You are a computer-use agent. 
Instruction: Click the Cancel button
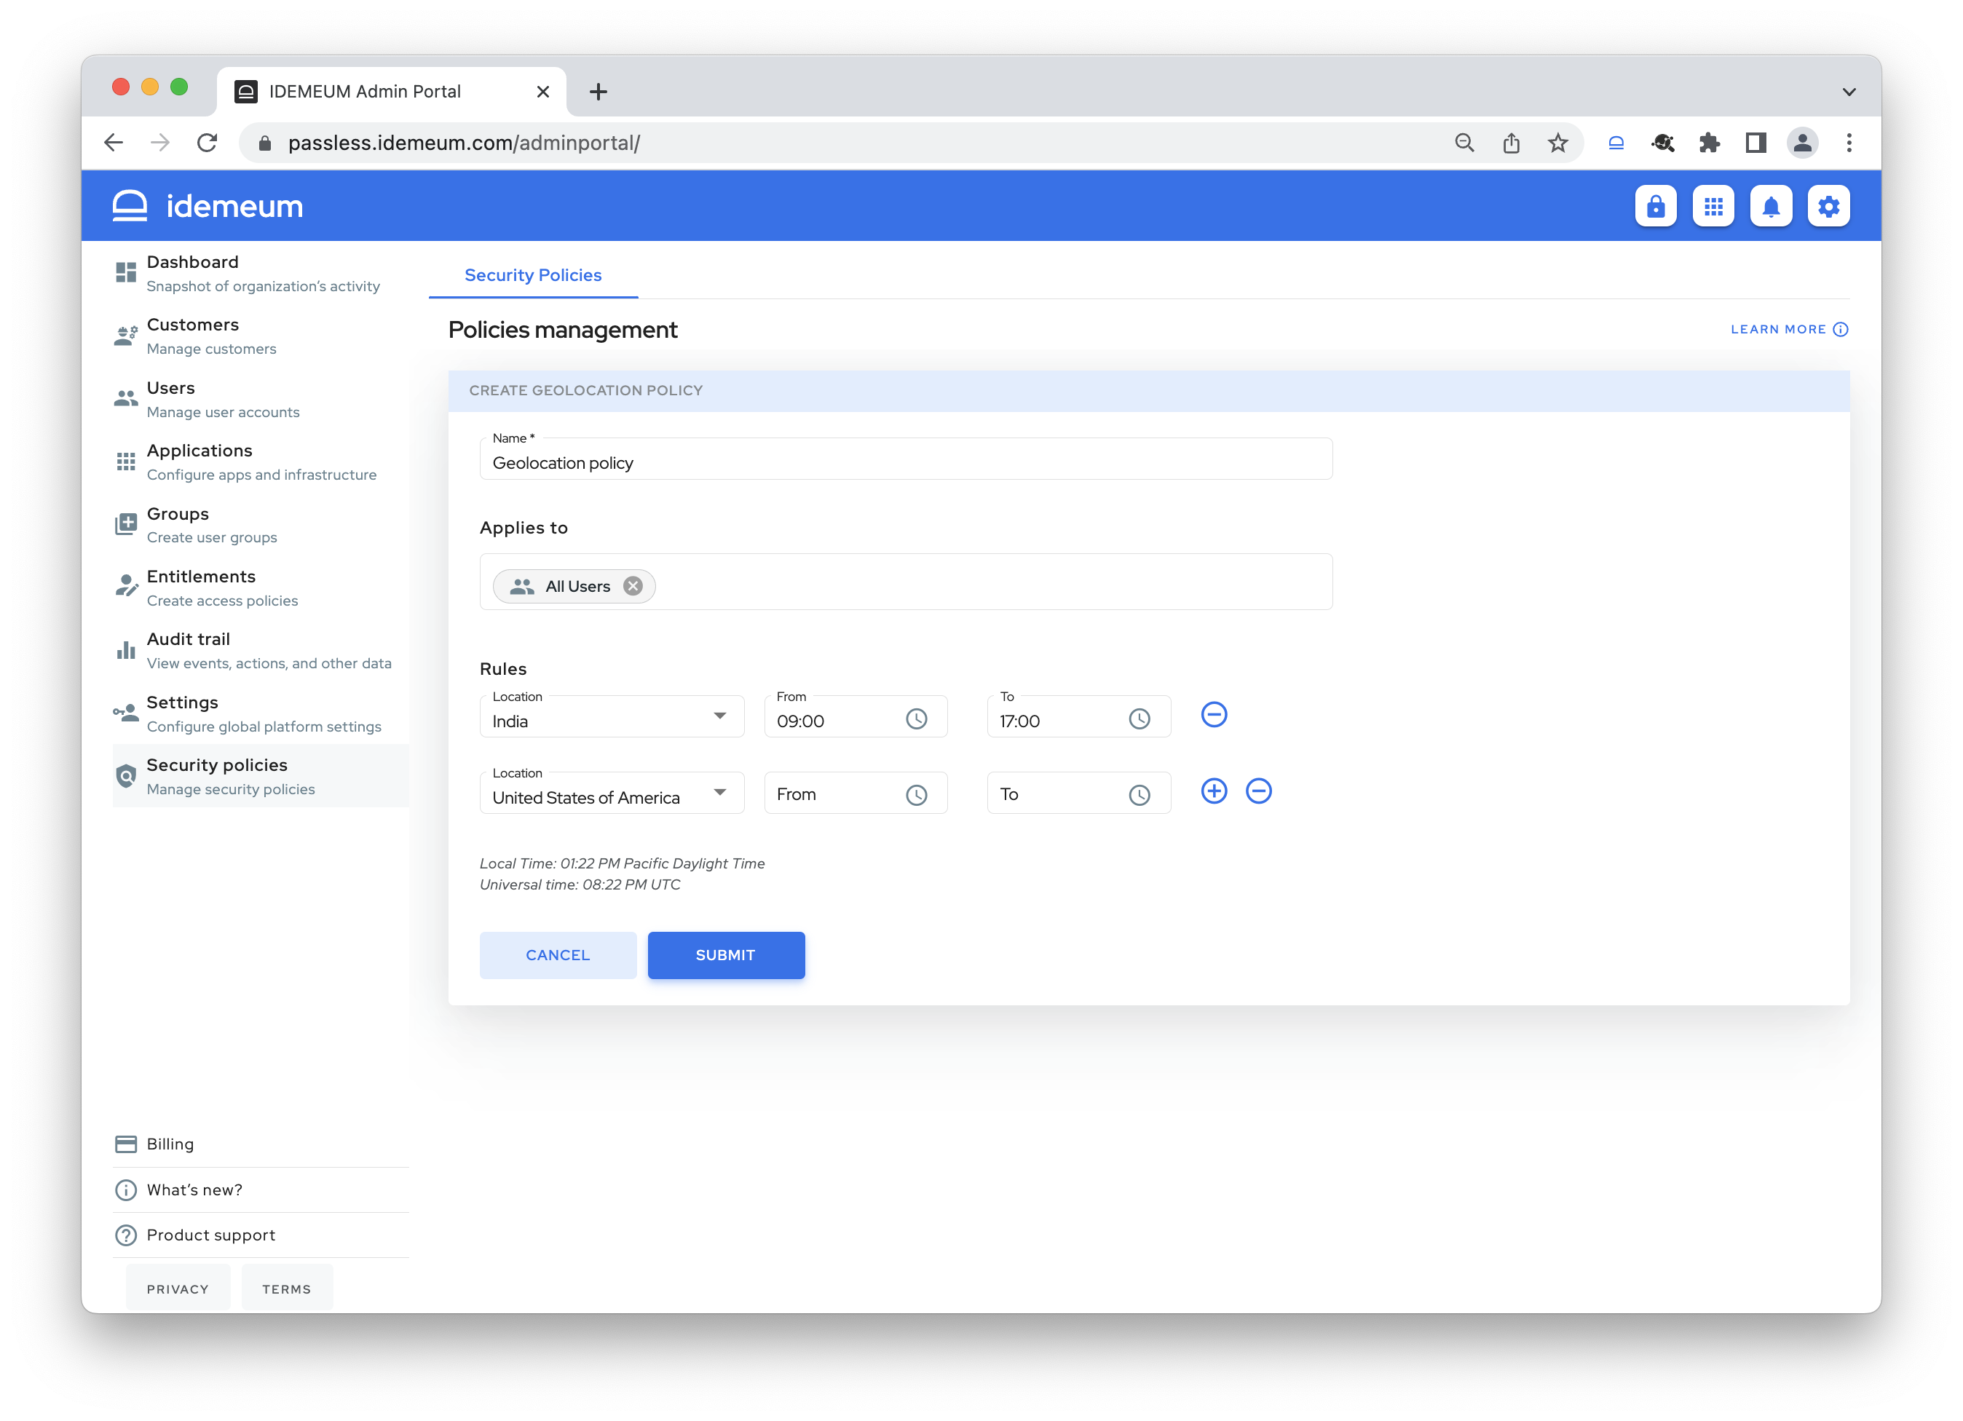[558, 954]
